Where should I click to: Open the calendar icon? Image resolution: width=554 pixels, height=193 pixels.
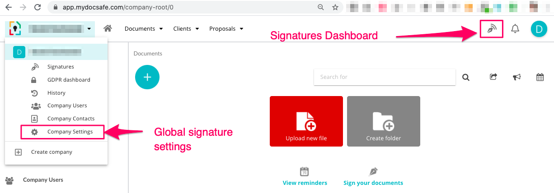pos(540,77)
